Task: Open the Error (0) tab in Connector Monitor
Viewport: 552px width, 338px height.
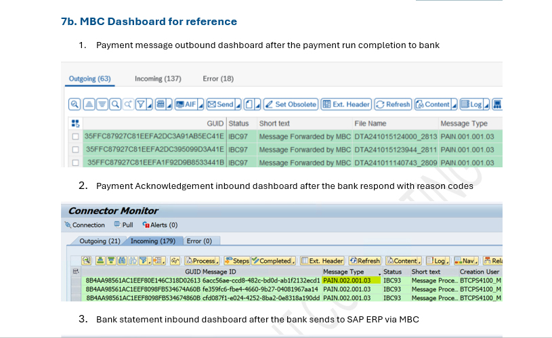Action: pyautogui.click(x=198, y=241)
